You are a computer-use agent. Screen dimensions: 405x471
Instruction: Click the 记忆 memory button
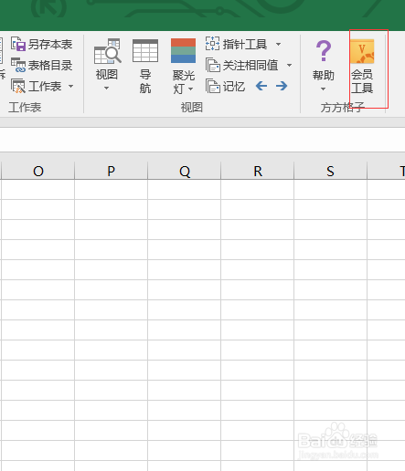(x=226, y=86)
